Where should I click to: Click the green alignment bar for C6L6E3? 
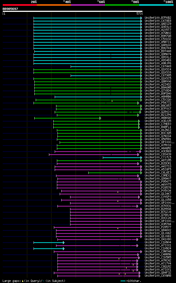click(x=115, y=173)
